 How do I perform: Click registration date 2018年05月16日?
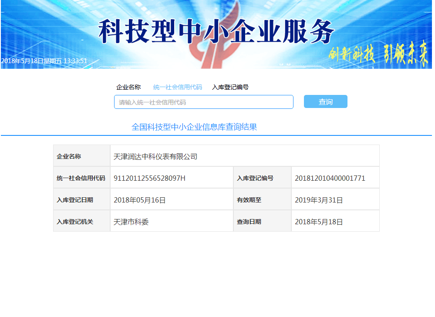click(x=139, y=200)
